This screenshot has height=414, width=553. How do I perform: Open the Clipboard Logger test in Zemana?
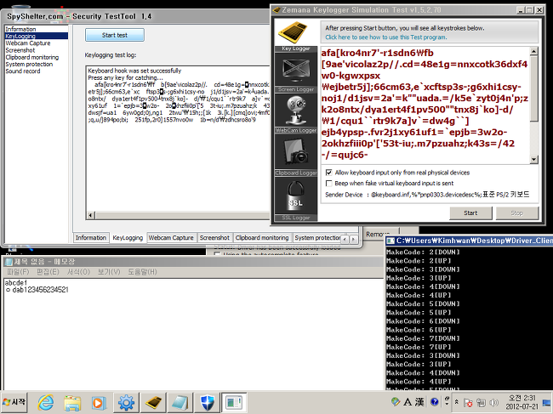tap(295, 156)
